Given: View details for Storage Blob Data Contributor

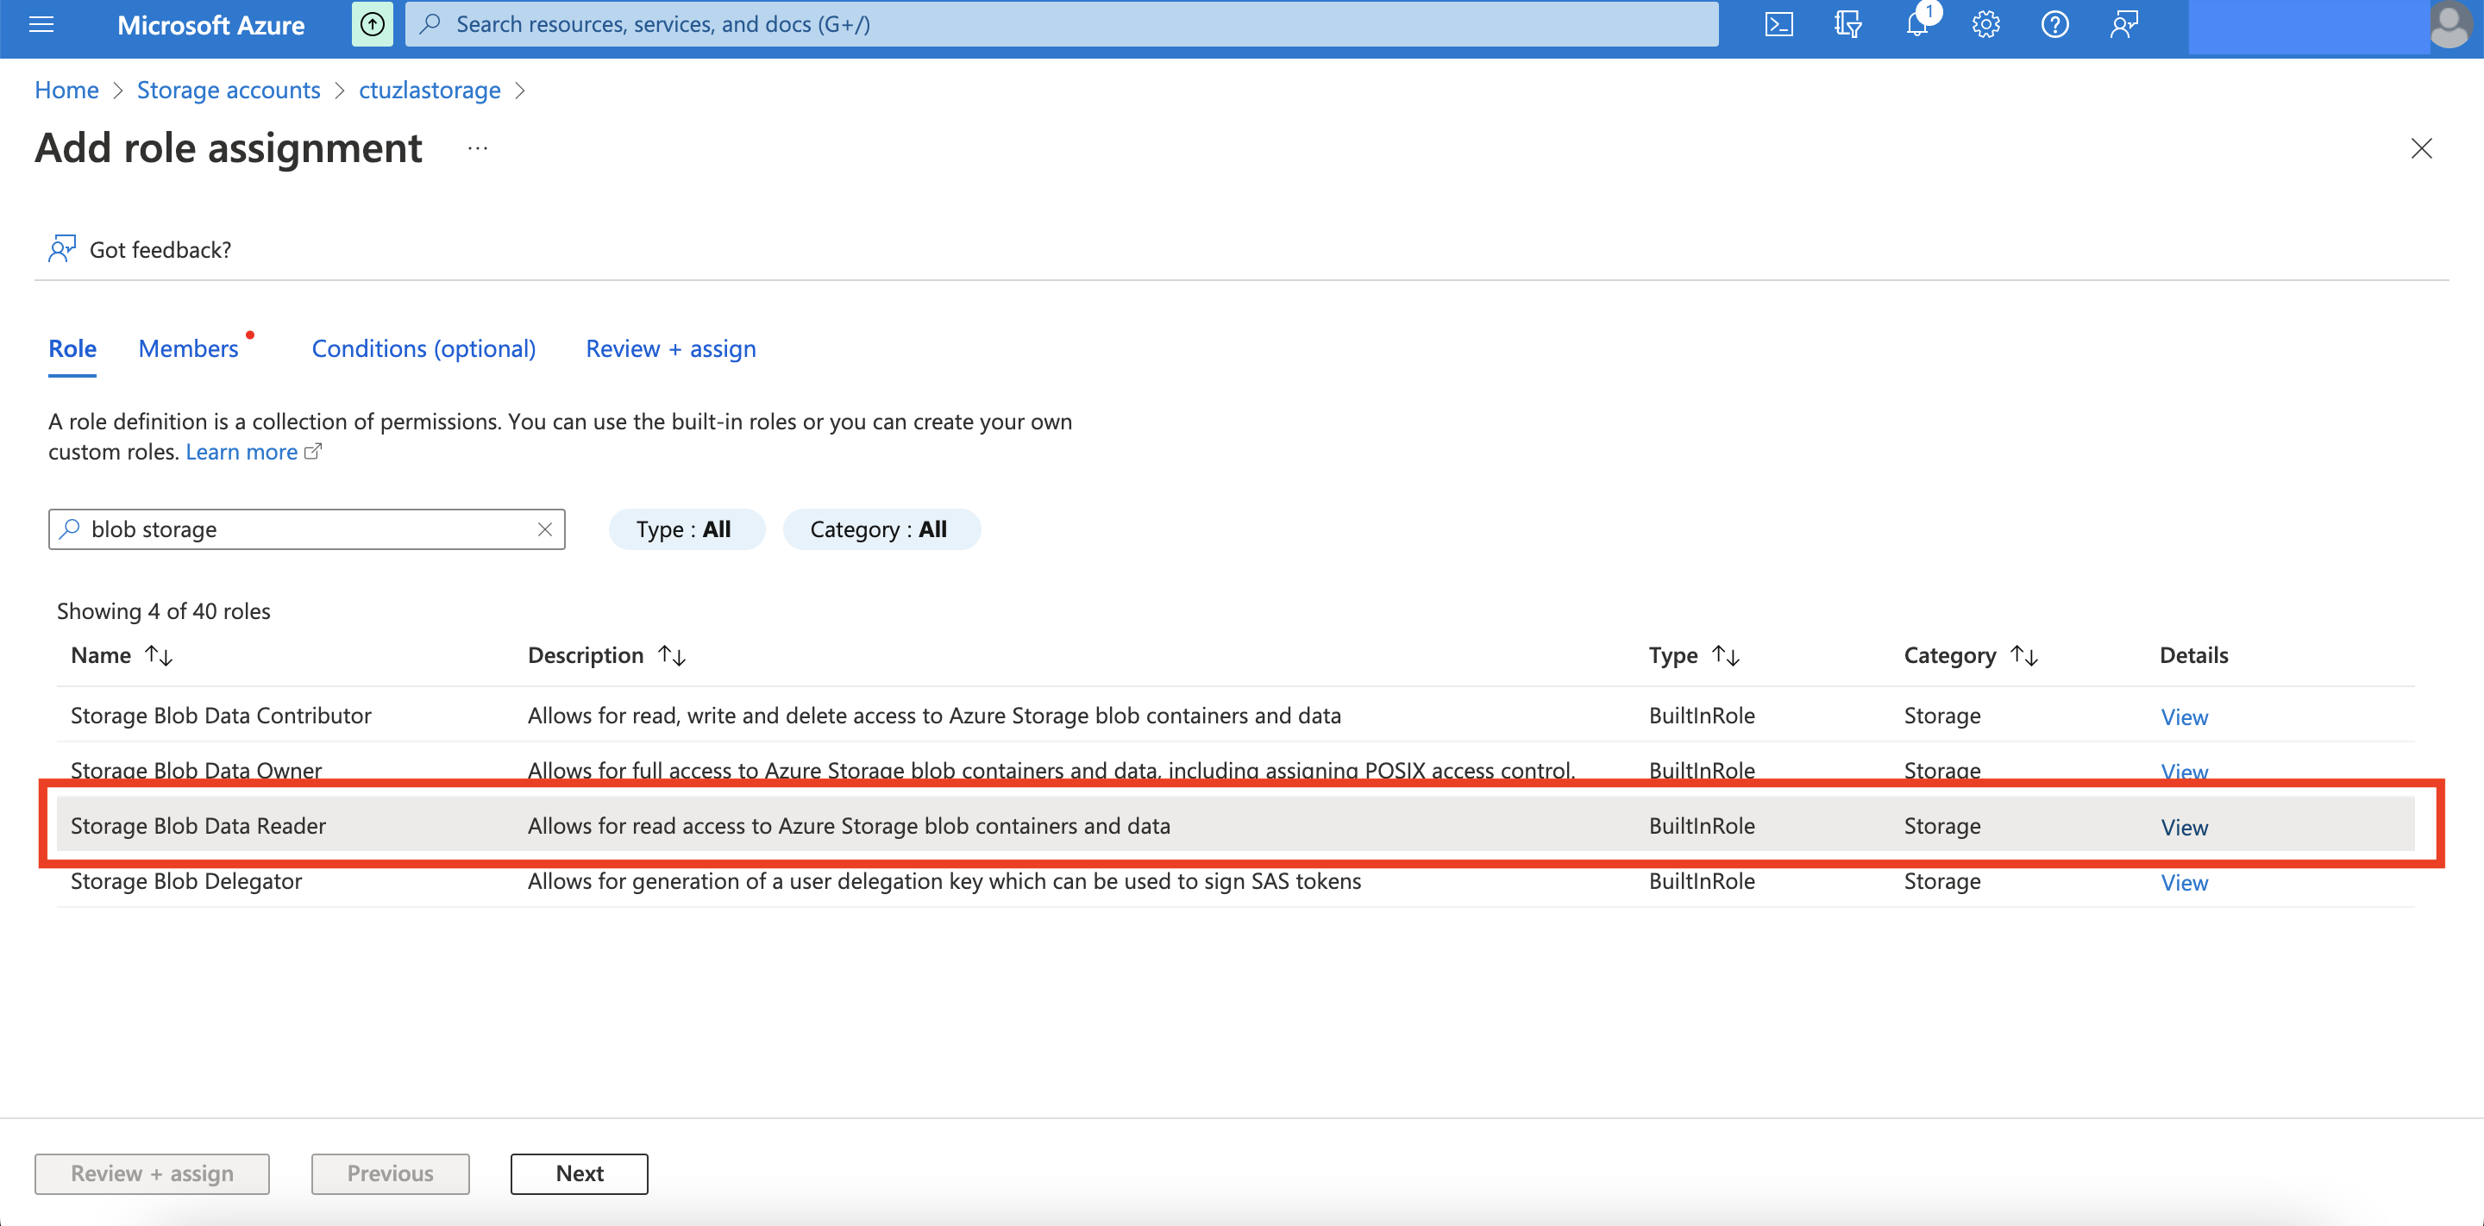Looking at the screenshot, I should [2183, 716].
